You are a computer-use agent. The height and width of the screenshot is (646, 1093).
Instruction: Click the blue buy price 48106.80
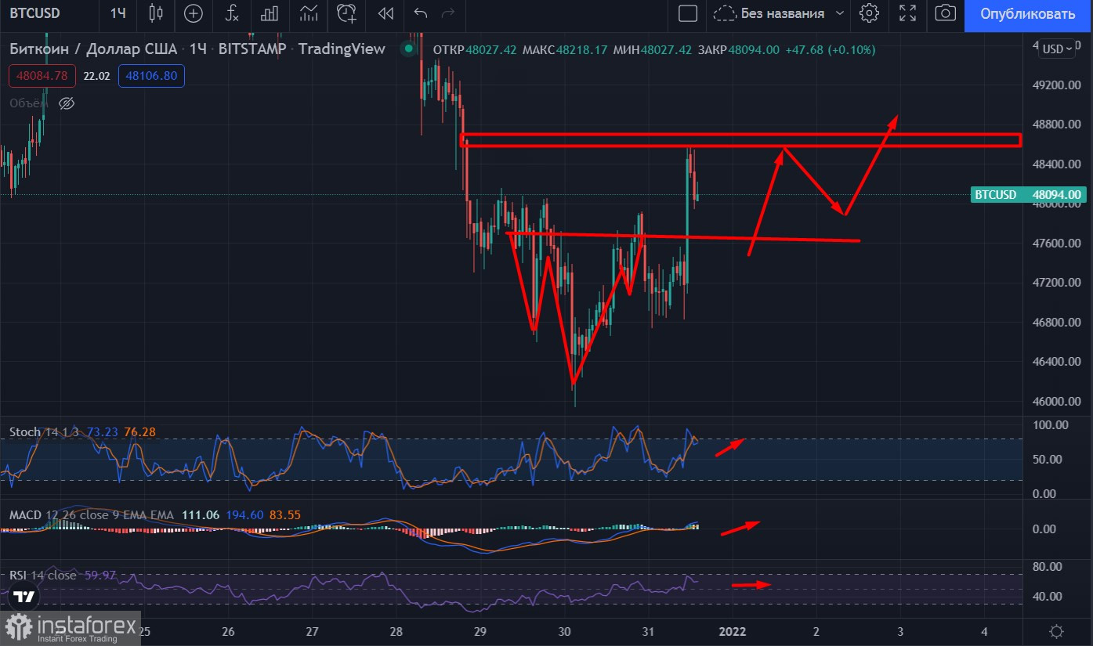(x=151, y=76)
